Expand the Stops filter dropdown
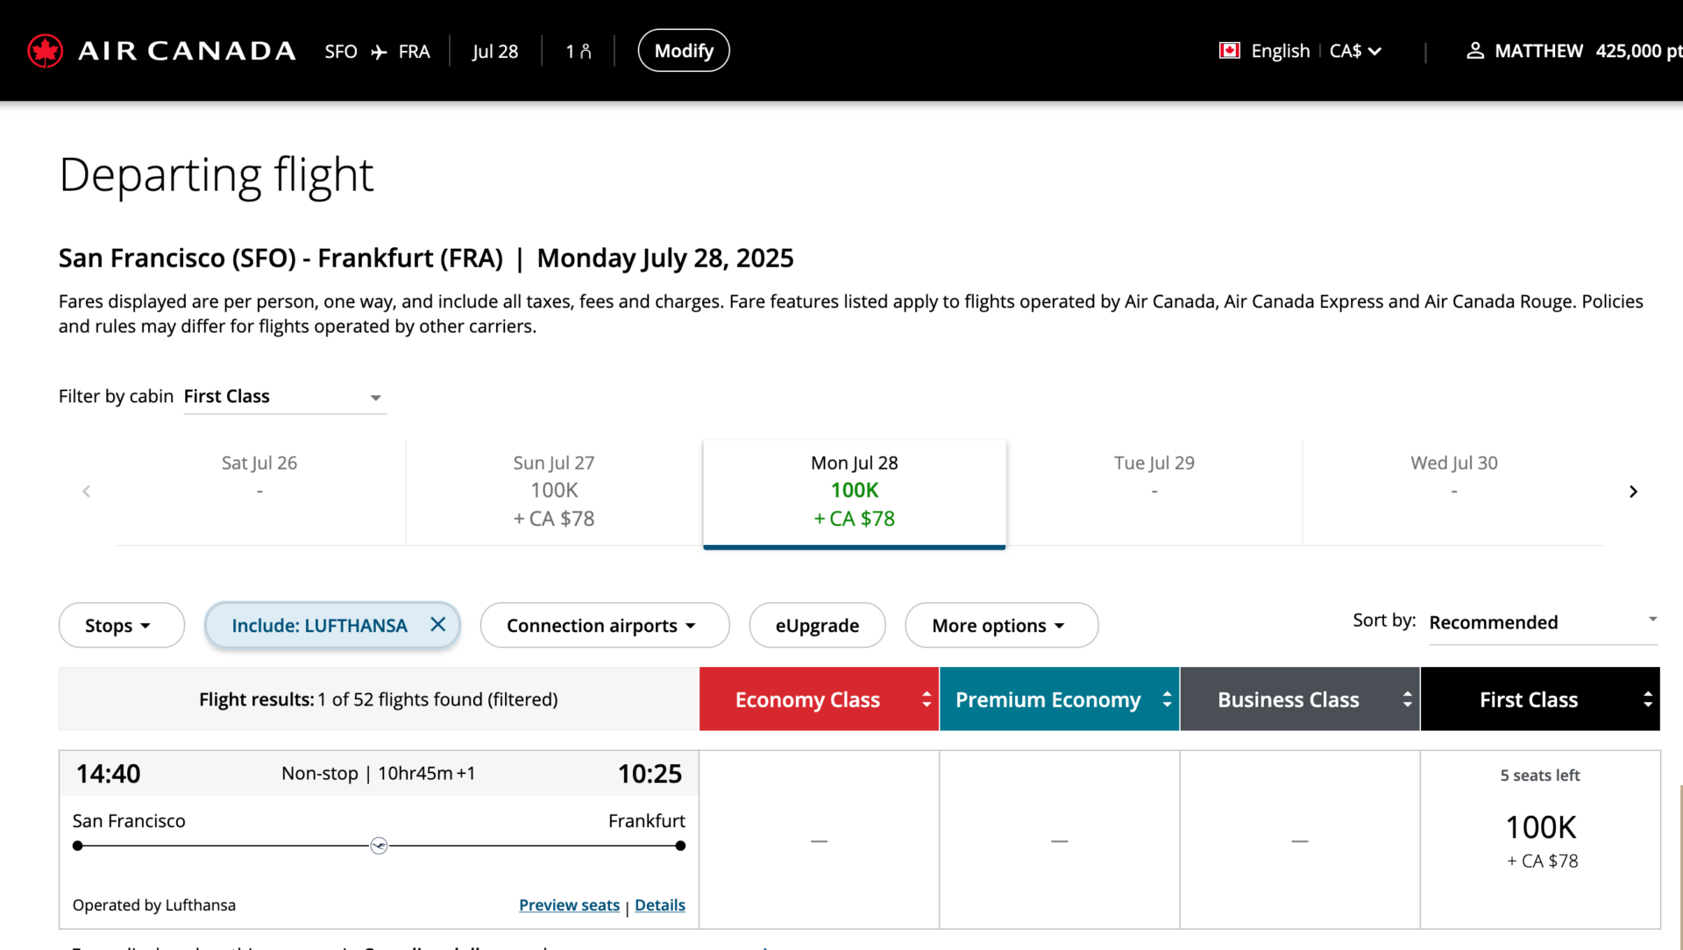The image size is (1683, 950). [x=121, y=626]
